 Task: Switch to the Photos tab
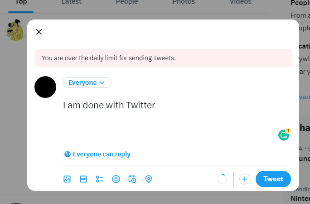pyautogui.click(x=184, y=2)
